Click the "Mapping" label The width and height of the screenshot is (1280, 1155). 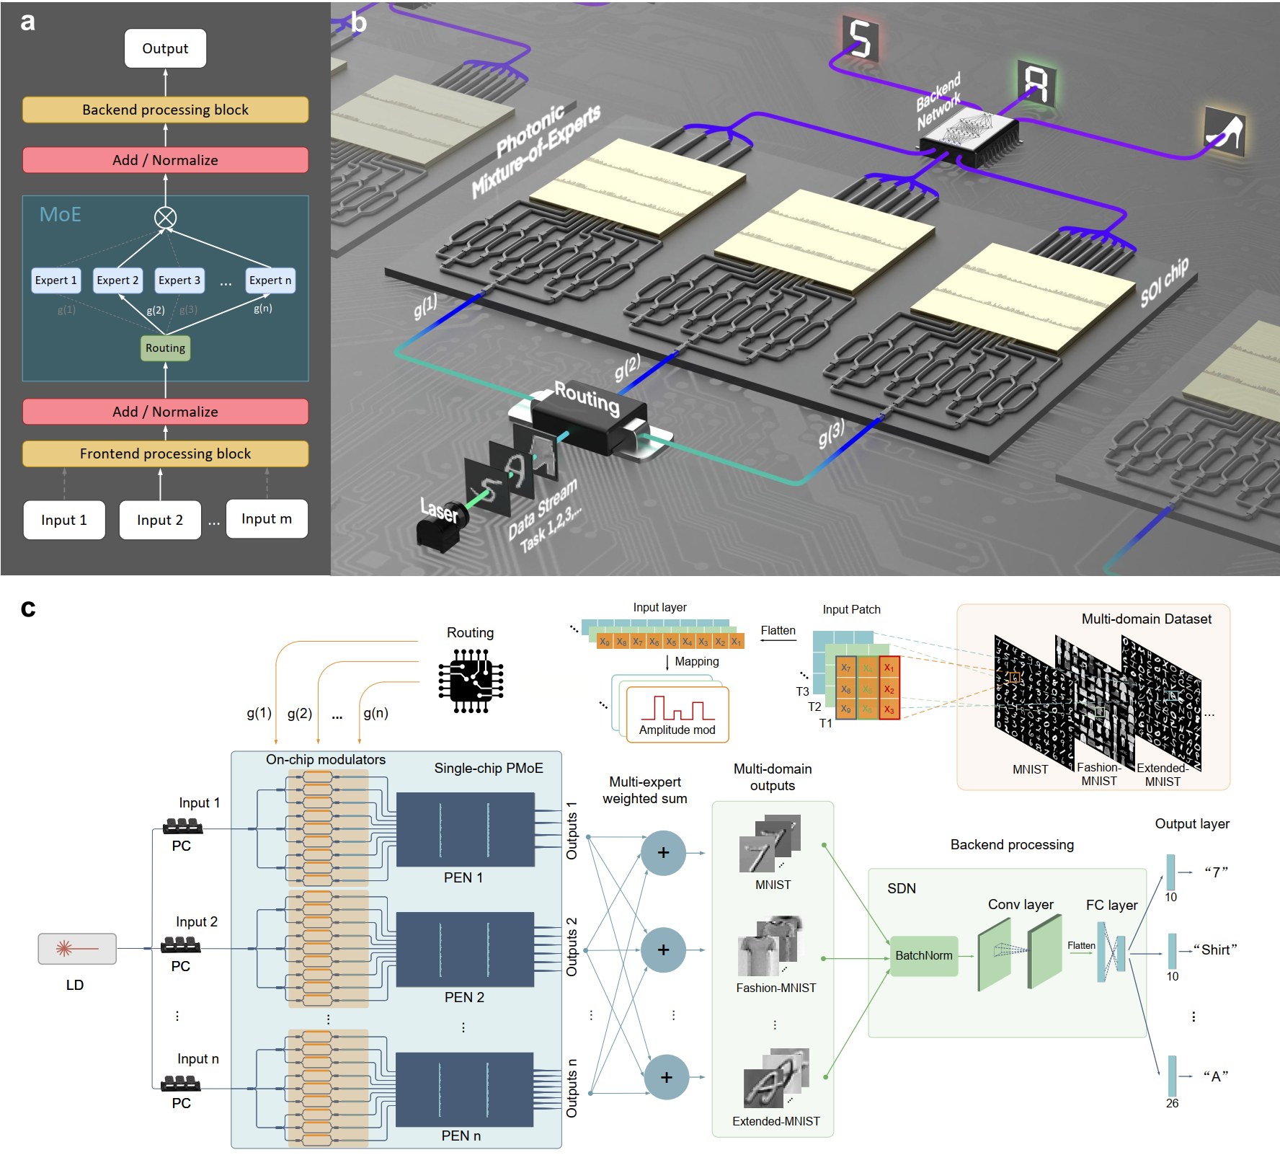point(697,662)
